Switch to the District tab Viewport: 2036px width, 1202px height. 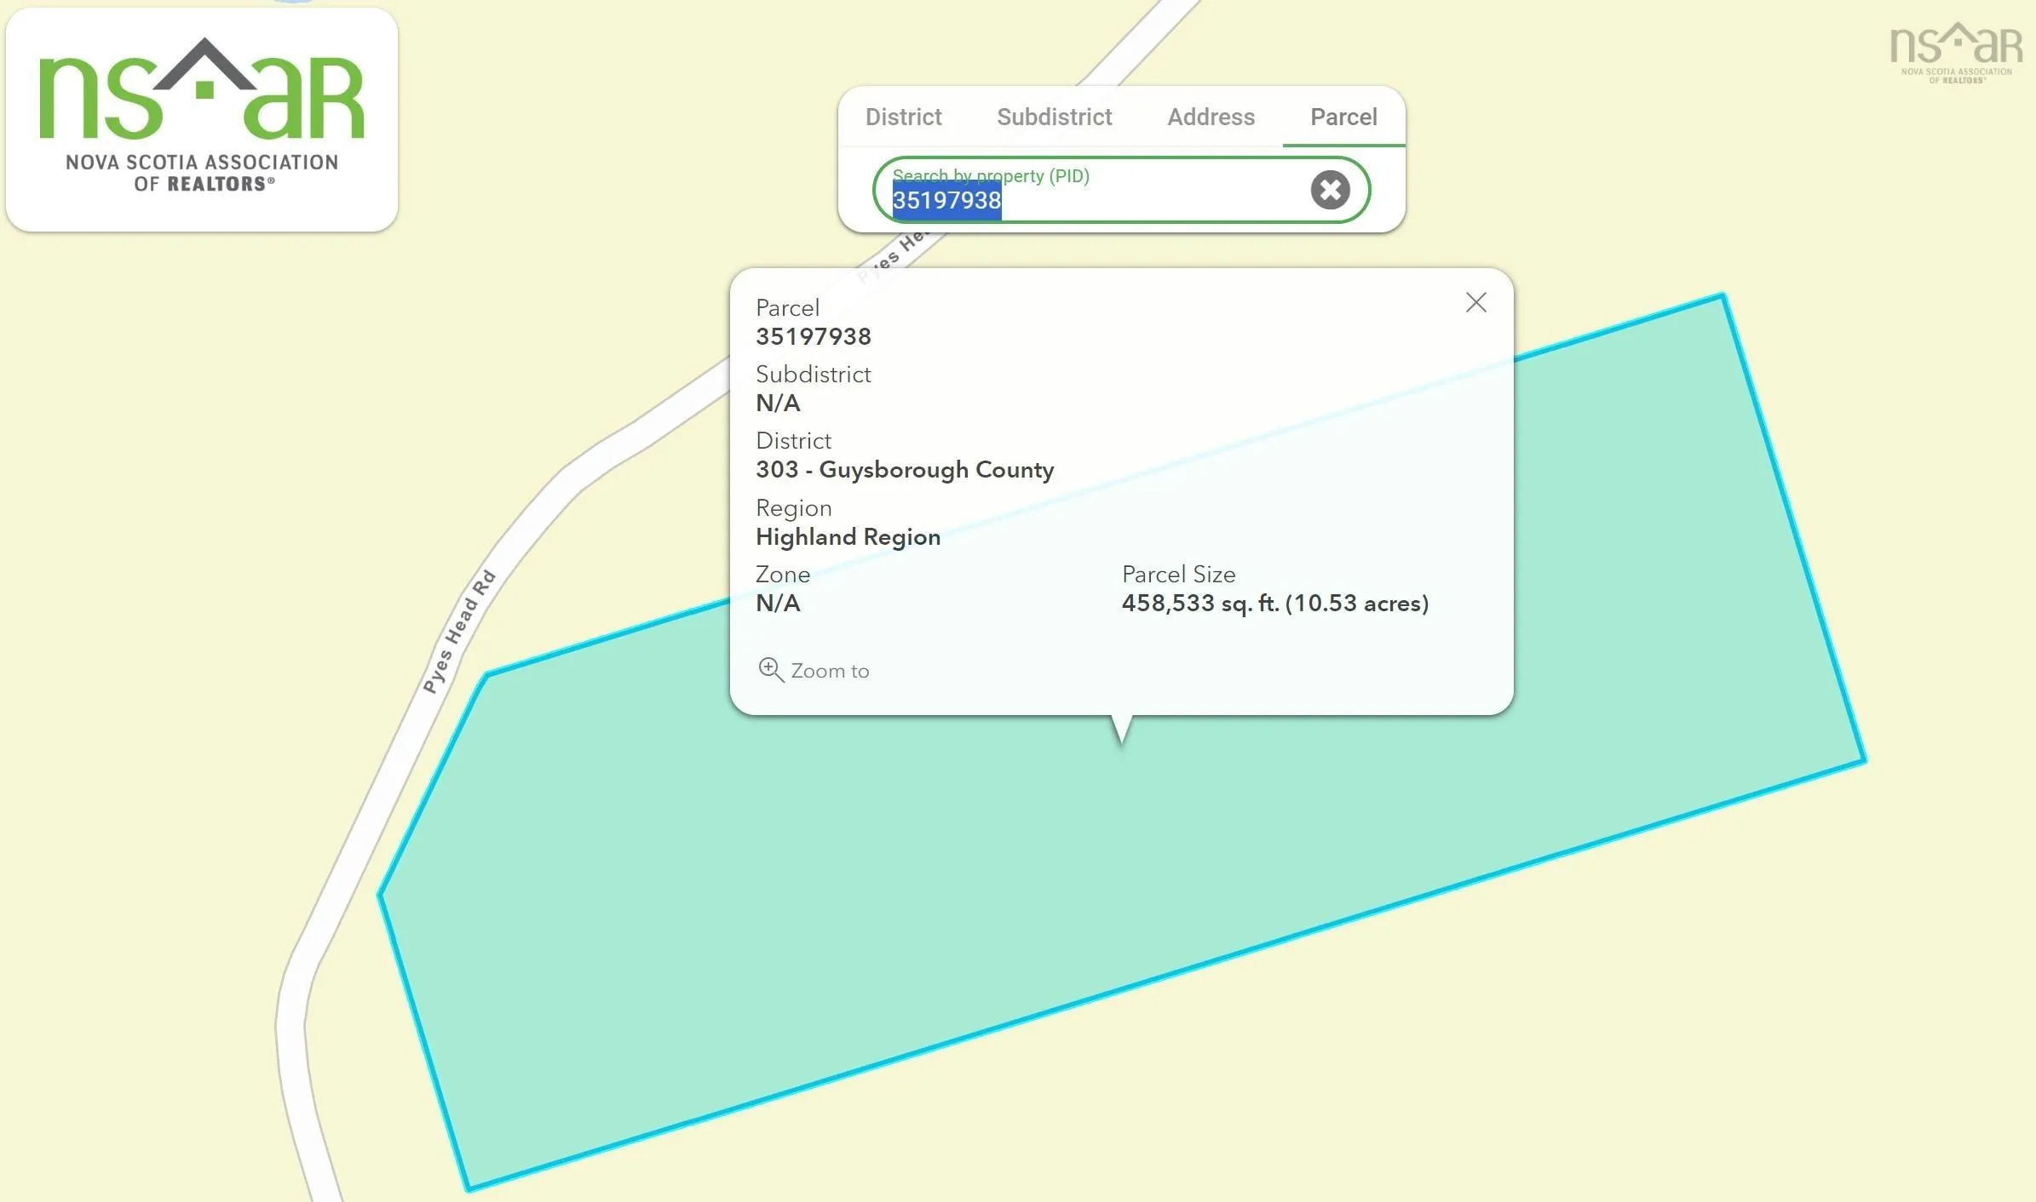[x=903, y=117]
